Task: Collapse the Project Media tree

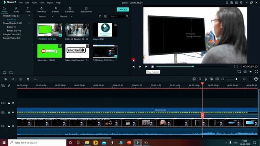Action: point(29,16)
